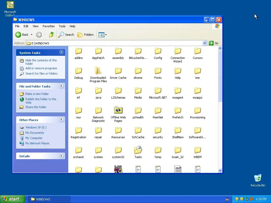Screen dimensions: 271x203
Task: Select the security folder icon
Action: tap(158, 130)
